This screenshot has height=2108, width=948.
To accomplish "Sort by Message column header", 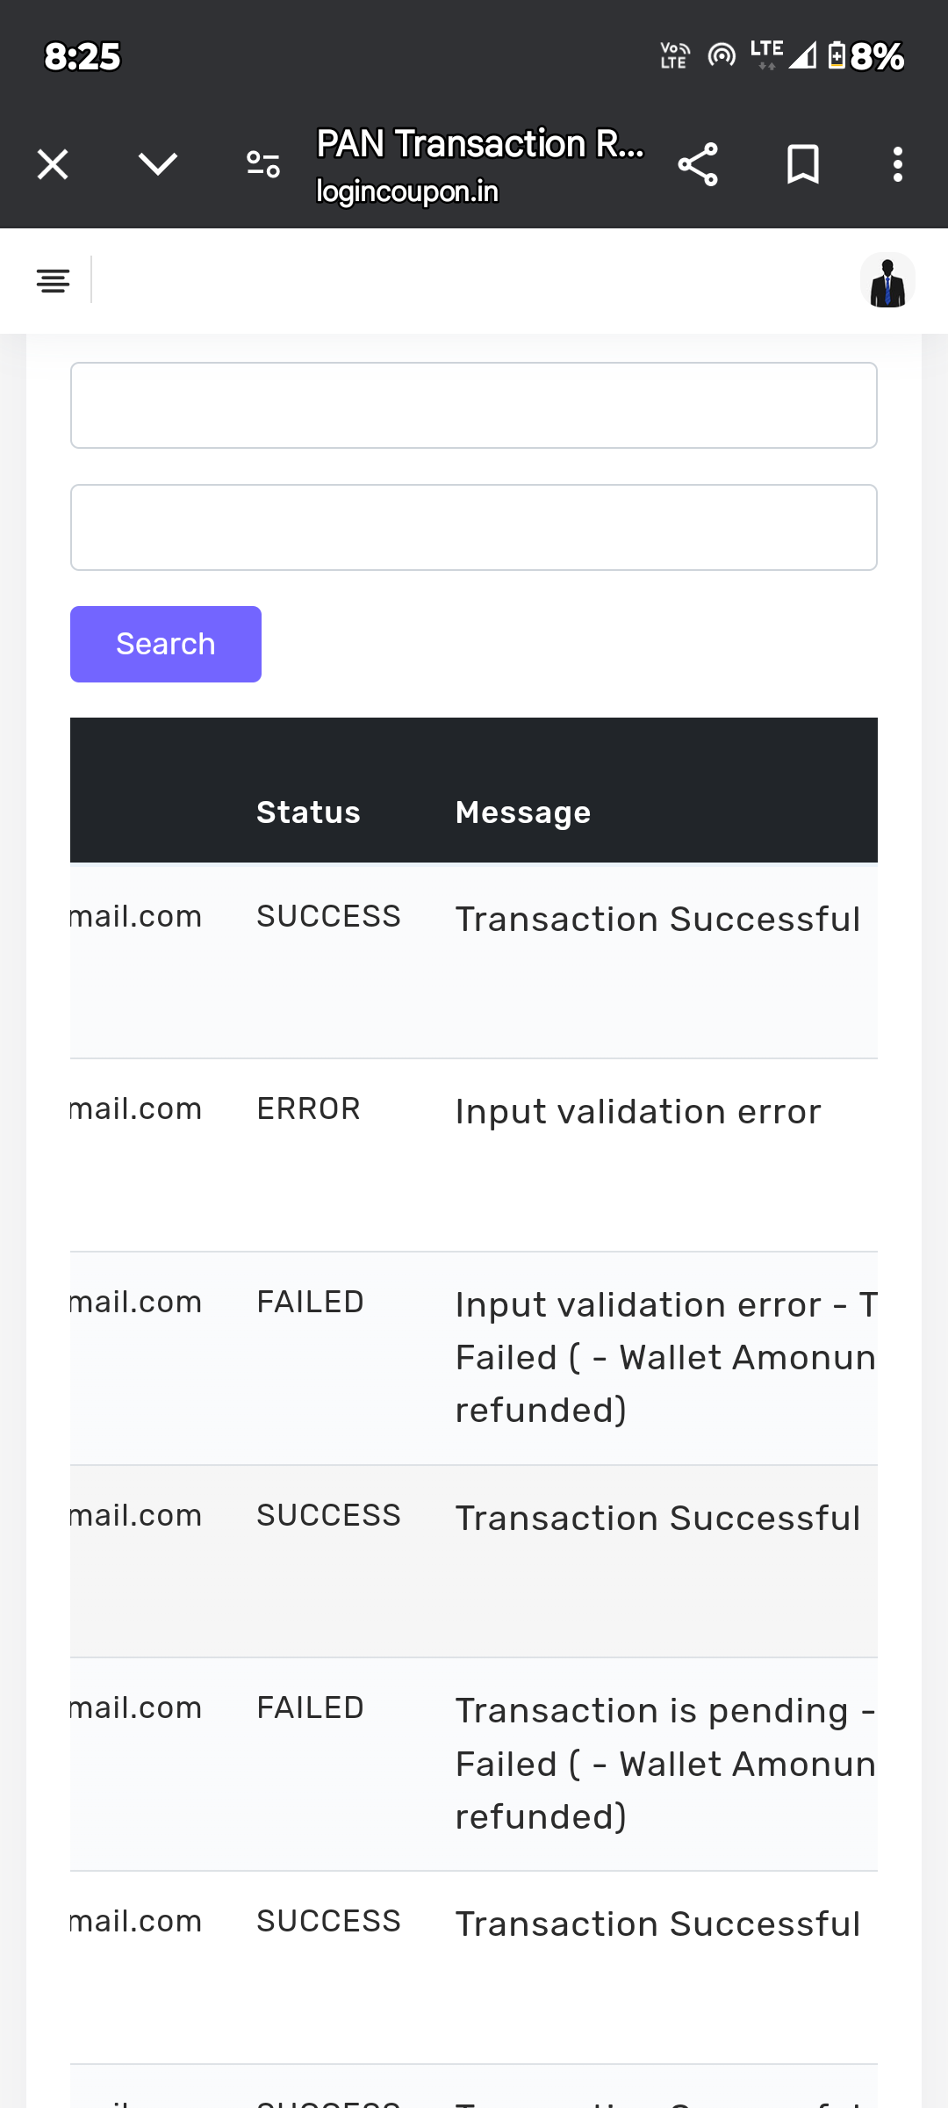I will click(523, 812).
